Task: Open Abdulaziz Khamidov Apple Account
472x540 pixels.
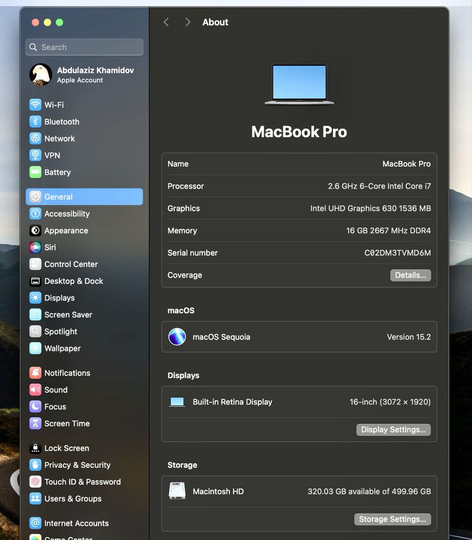Action: (x=84, y=75)
